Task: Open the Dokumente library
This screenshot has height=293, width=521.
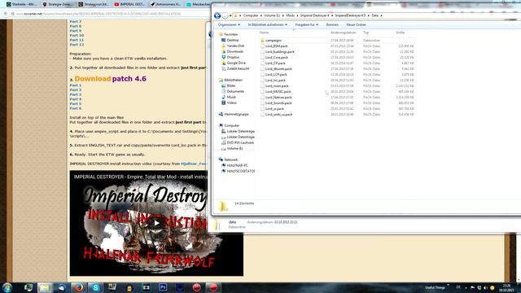Action: (235, 91)
